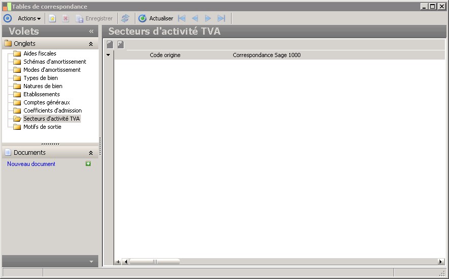Go to next record arrow
The image size is (449, 279).
[x=208, y=18]
